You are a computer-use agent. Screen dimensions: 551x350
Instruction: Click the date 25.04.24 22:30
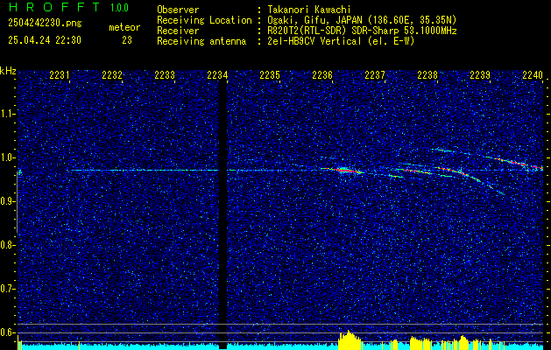point(45,40)
